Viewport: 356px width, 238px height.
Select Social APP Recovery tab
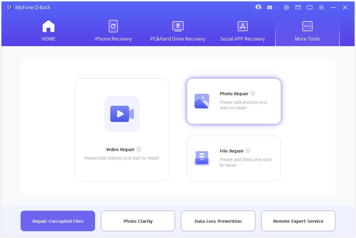click(242, 31)
